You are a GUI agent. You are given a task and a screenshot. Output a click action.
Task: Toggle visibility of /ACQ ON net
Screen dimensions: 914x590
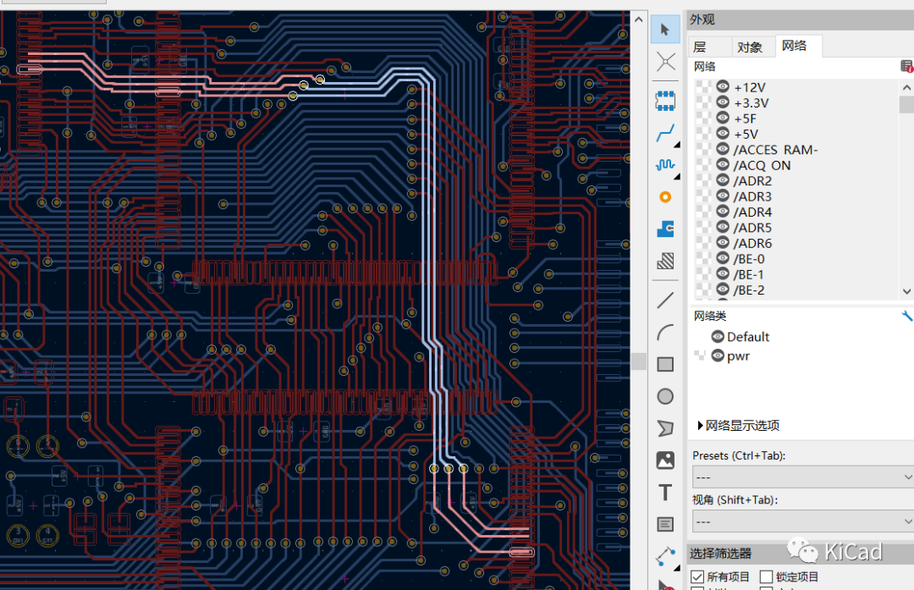(x=723, y=164)
